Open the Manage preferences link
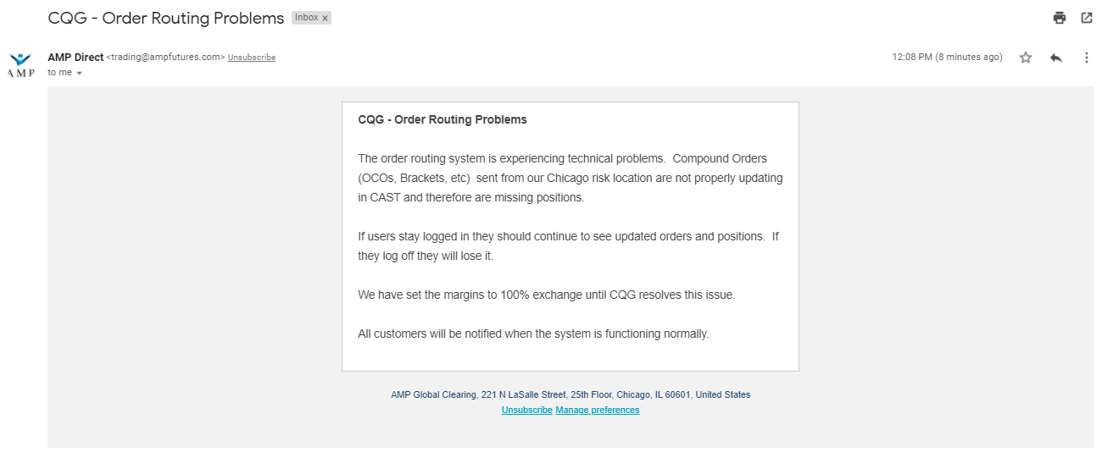 coord(597,411)
